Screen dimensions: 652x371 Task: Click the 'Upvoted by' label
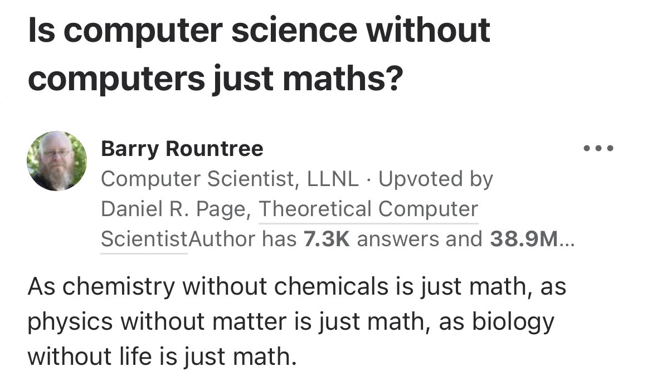click(436, 179)
